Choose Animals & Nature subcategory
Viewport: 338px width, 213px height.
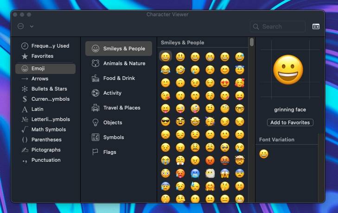pos(119,63)
